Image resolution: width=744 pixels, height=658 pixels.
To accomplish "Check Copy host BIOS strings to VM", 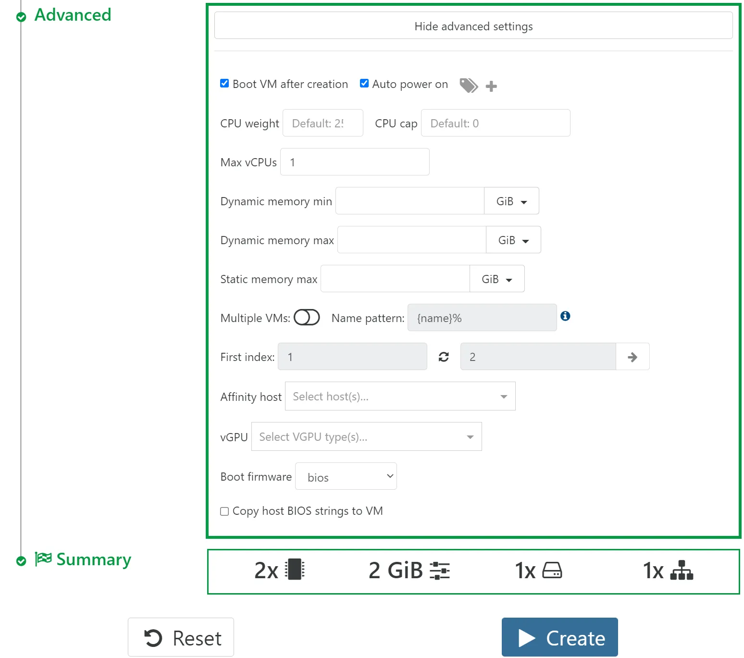I will pyautogui.click(x=224, y=511).
